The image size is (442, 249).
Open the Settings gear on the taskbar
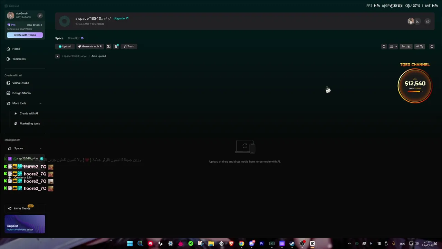click(x=171, y=243)
